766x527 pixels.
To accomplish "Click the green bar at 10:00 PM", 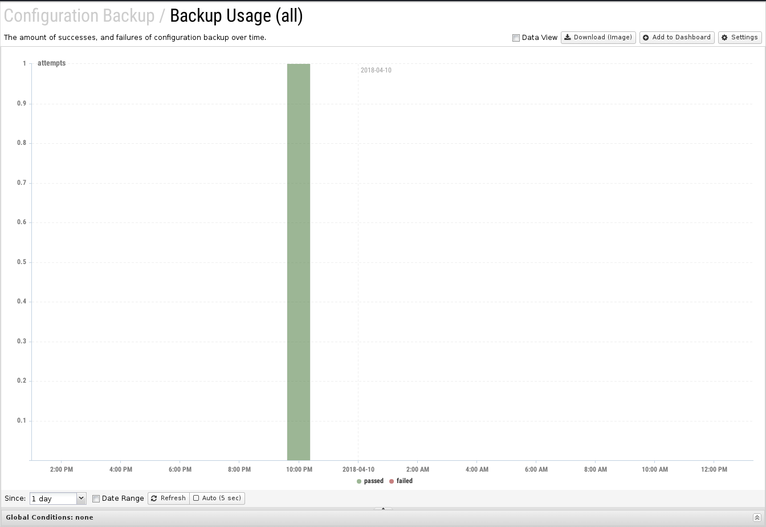I will click(299, 262).
